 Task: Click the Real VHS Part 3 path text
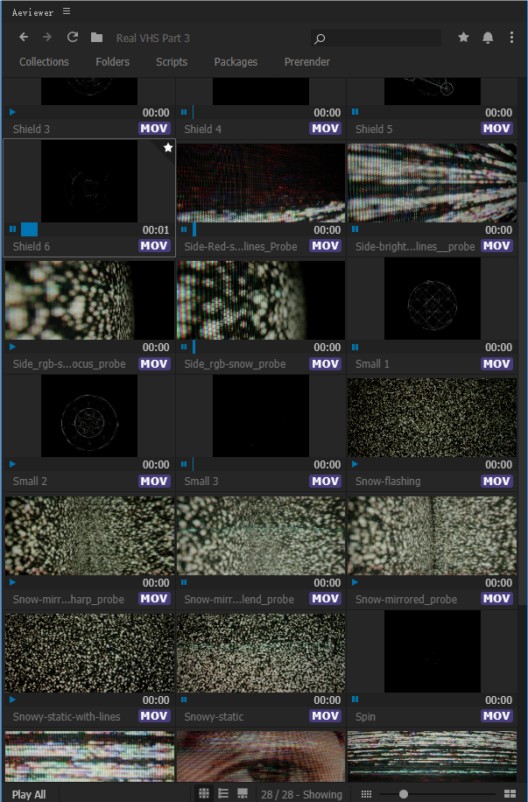point(153,39)
